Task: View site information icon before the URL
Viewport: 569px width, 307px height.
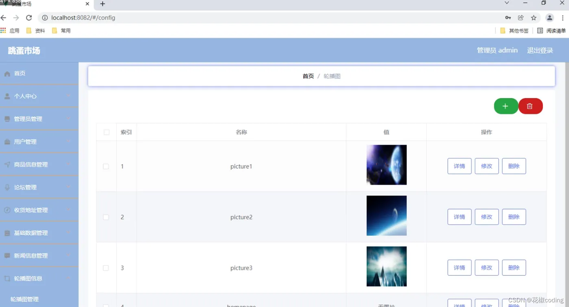Action: click(x=45, y=18)
